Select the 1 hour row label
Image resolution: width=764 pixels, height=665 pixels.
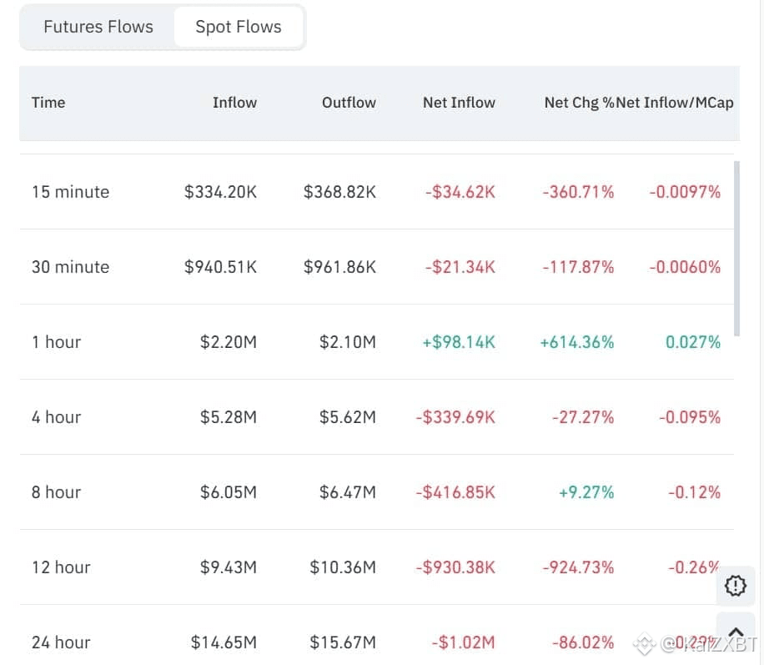(x=56, y=342)
